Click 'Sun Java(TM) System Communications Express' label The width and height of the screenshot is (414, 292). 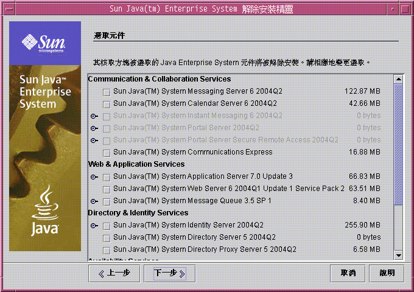[x=193, y=152]
